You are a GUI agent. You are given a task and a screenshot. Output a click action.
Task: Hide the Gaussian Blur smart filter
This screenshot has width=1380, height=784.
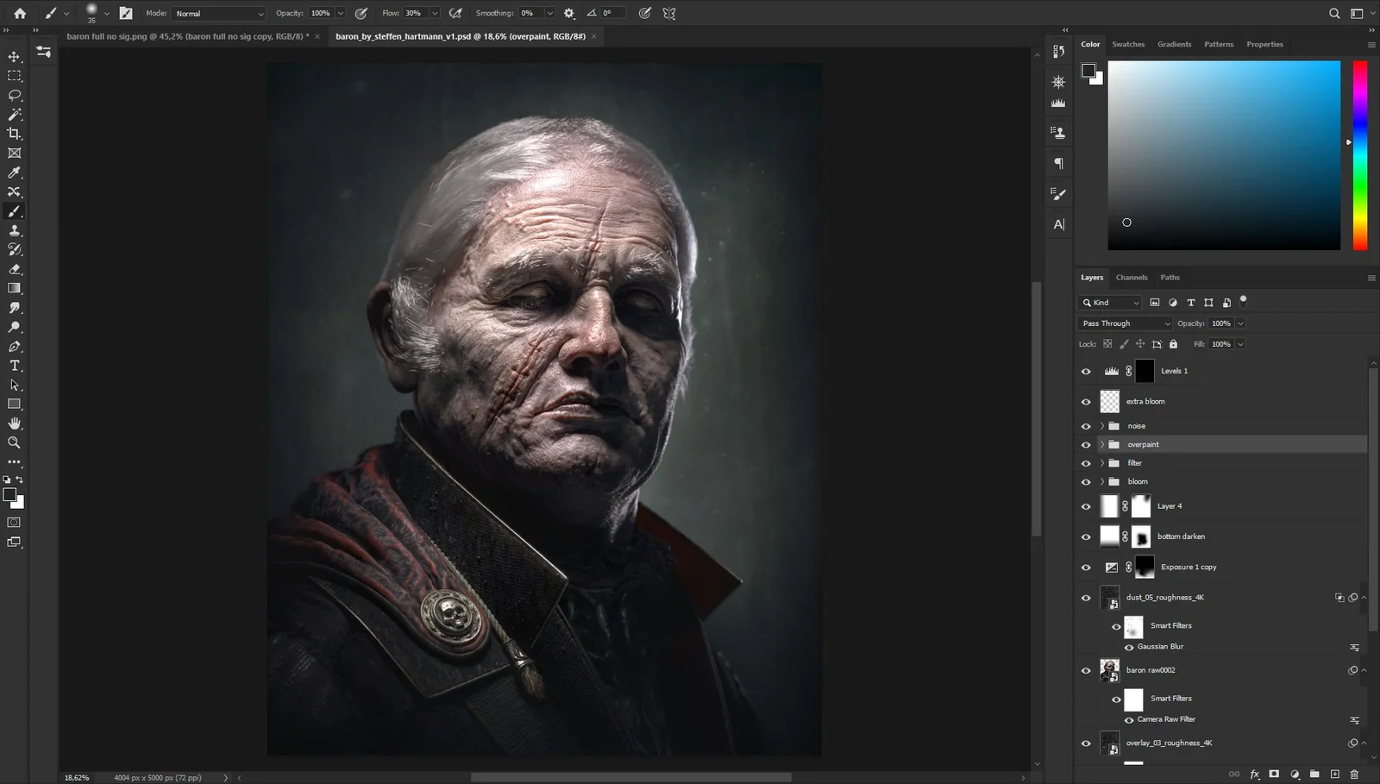click(1129, 646)
